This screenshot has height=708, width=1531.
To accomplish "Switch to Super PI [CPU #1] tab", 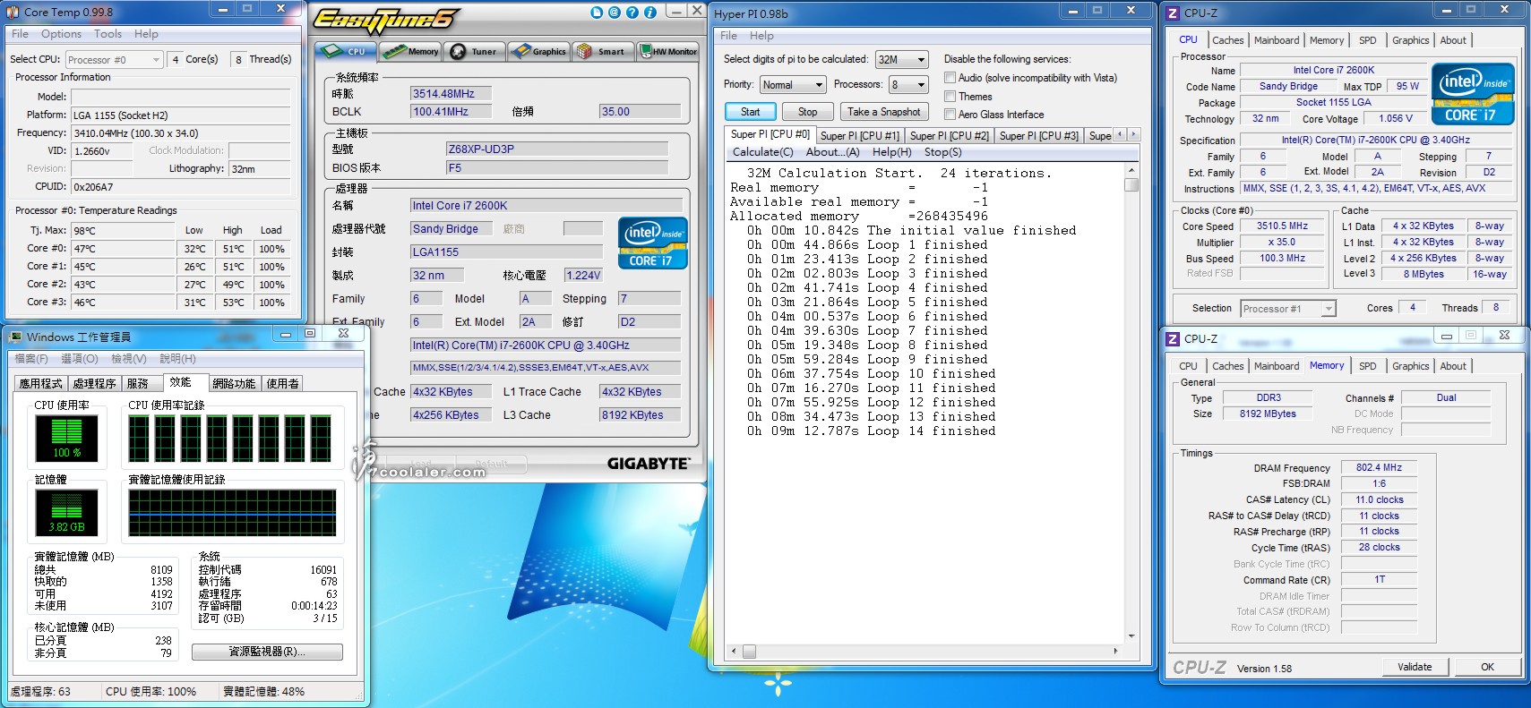I will 860,135.
